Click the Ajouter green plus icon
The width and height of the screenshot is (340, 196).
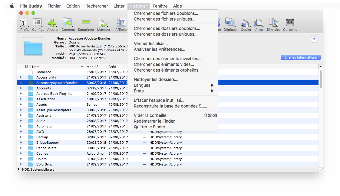(52, 23)
